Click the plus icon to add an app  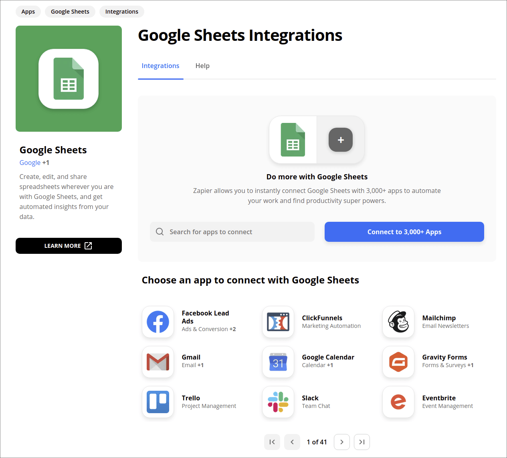[341, 140]
